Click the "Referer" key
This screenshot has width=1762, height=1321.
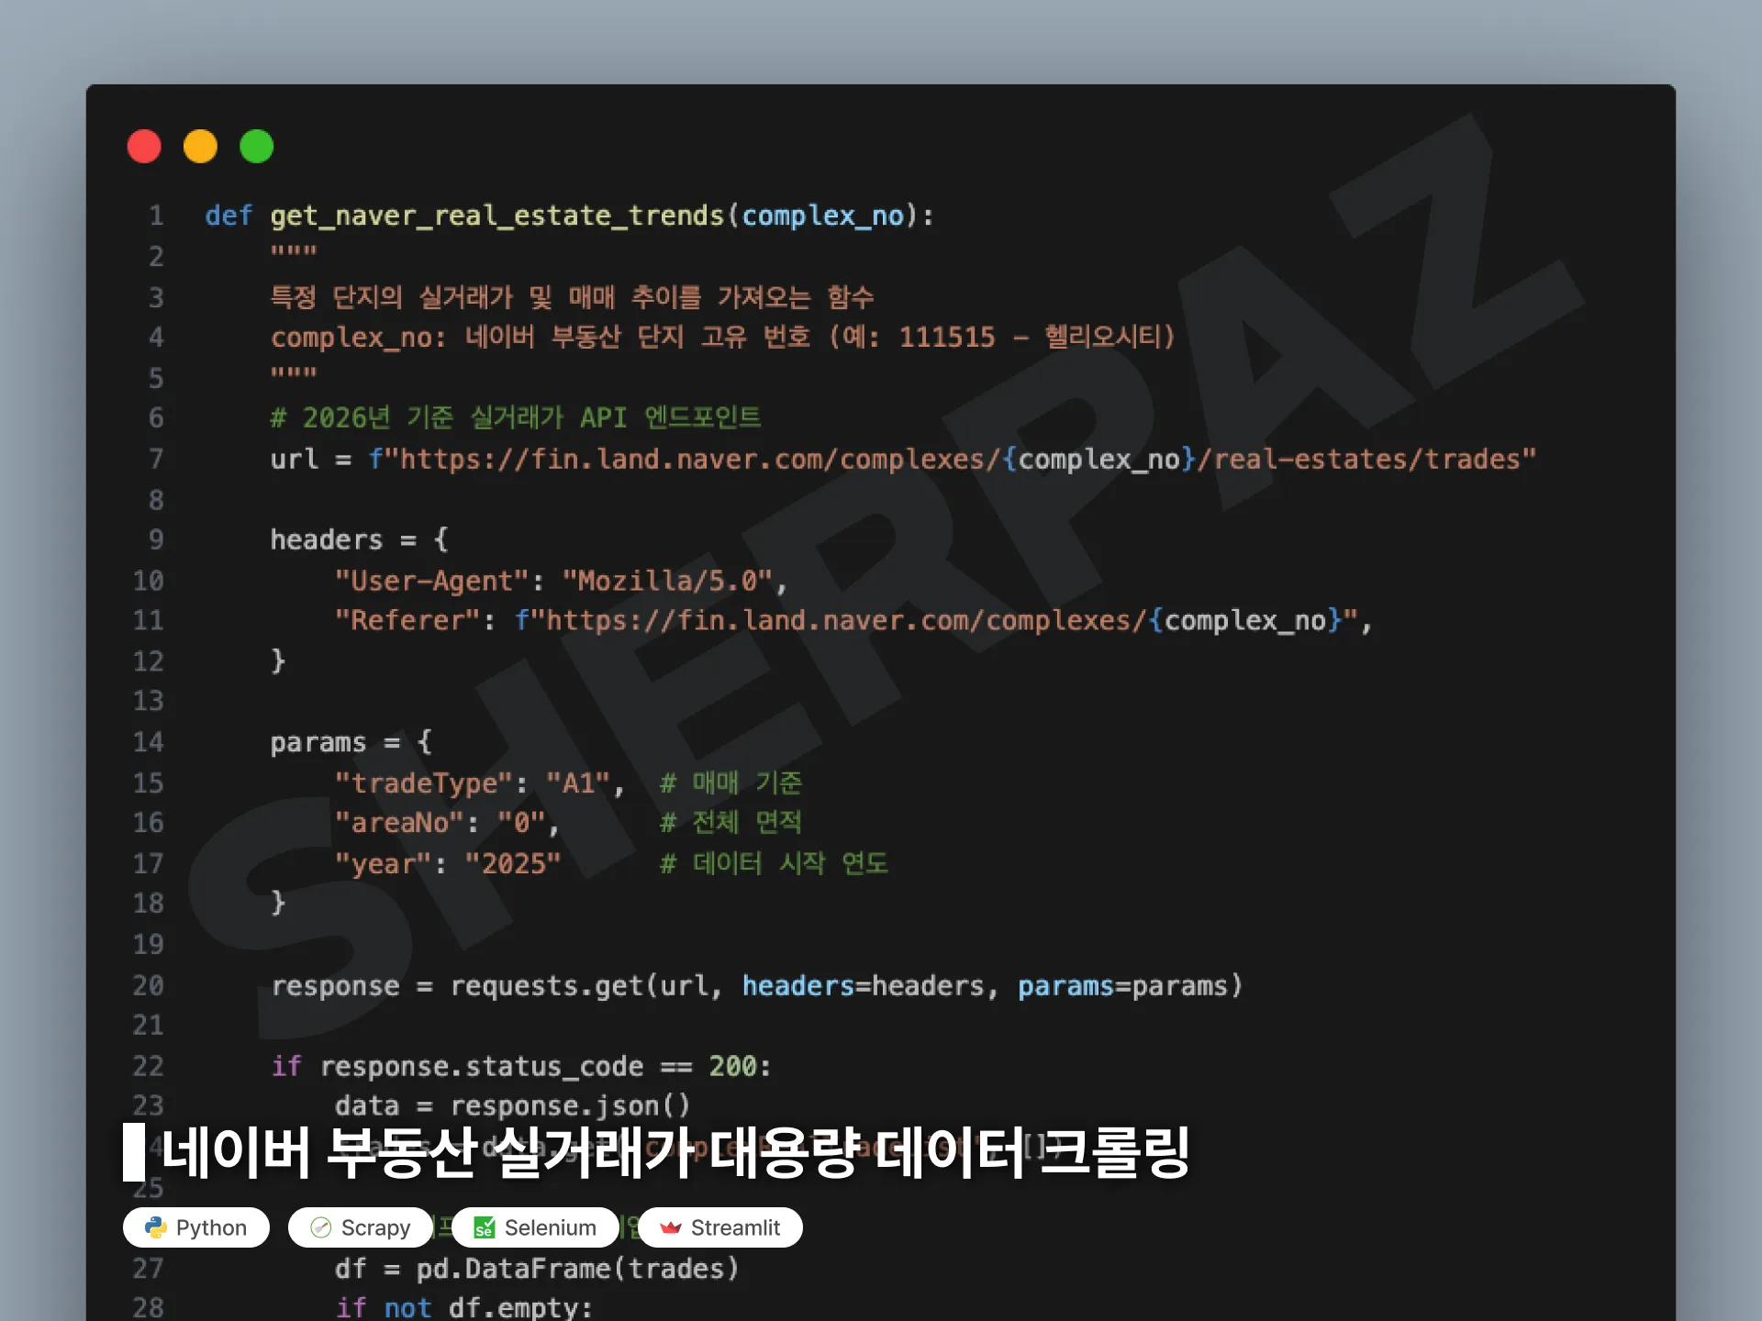407,621
